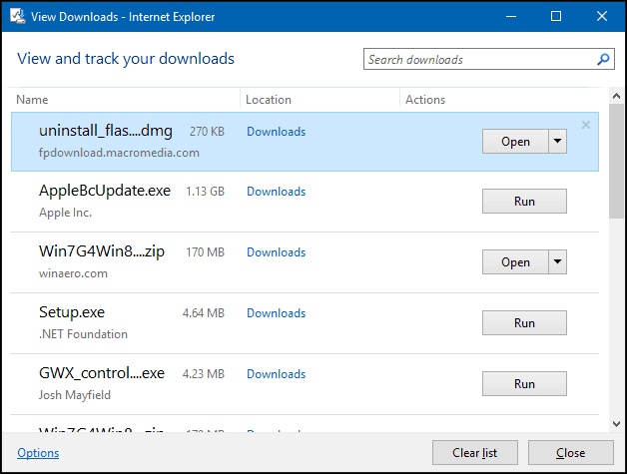The height and width of the screenshot is (474, 627).
Task: Open the Options link
Action: (38, 453)
